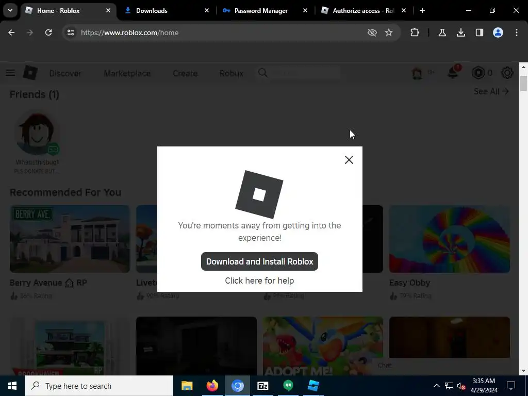Click the avatar icon beside 13+

coord(417,73)
